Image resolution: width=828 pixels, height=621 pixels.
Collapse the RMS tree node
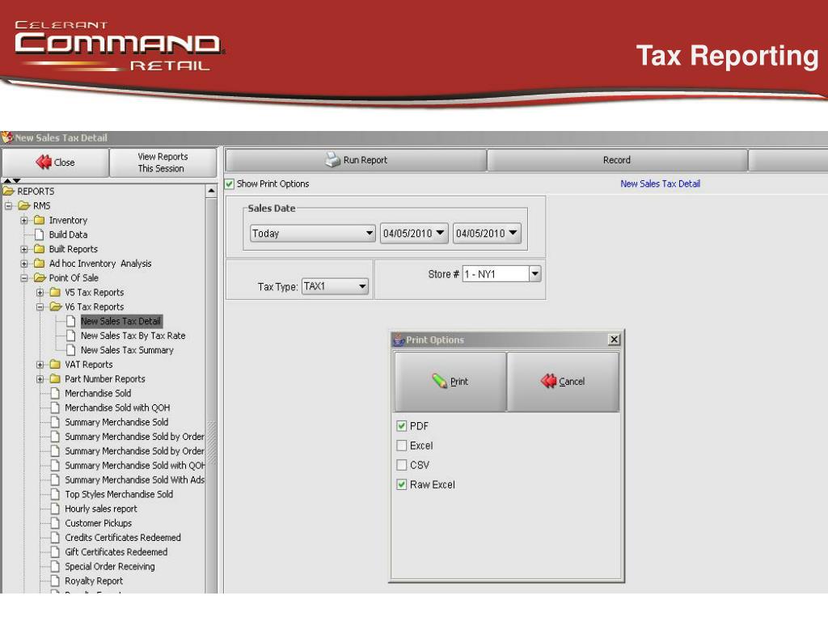coord(8,205)
